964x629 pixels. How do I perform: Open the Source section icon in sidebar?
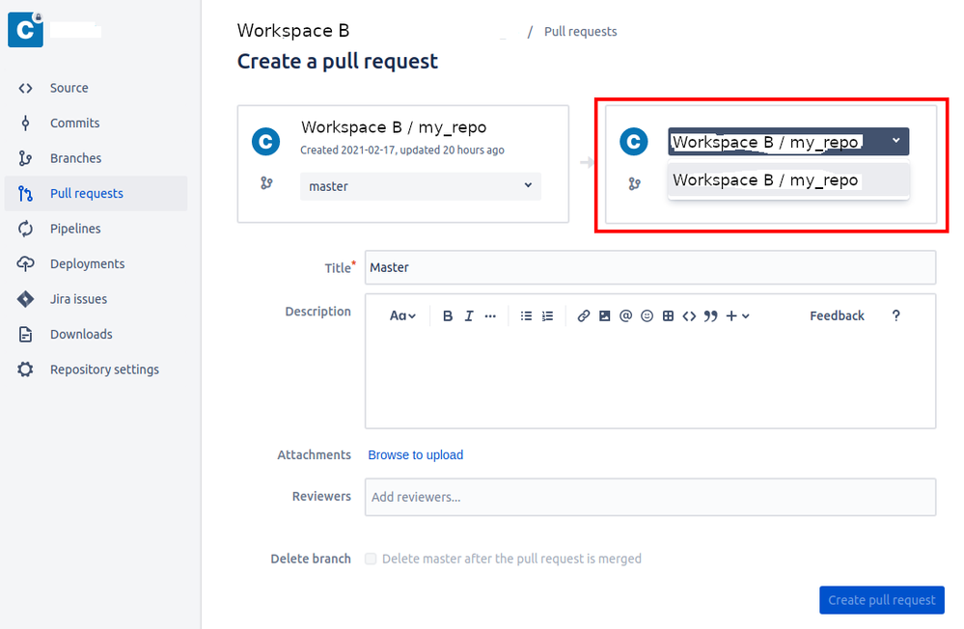click(25, 88)
